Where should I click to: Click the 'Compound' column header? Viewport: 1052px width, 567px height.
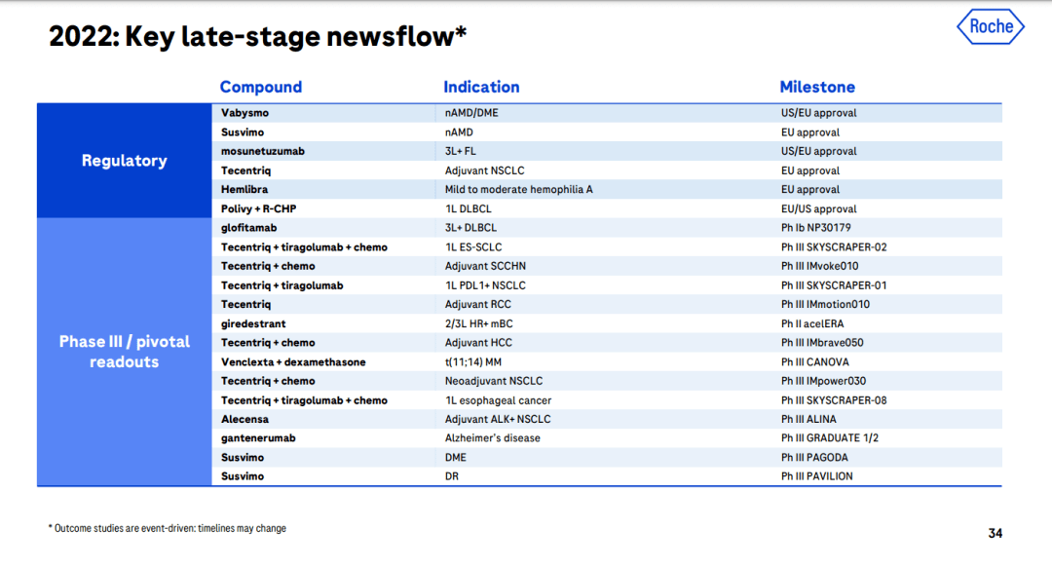(261, 87)
